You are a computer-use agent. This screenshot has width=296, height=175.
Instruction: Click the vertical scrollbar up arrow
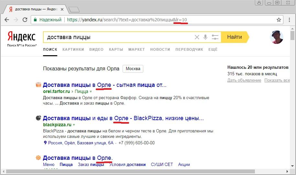click(292, 29)
